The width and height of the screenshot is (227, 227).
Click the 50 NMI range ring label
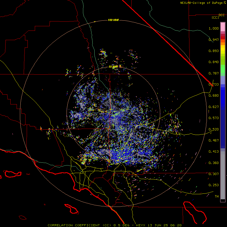coord(113,67)
